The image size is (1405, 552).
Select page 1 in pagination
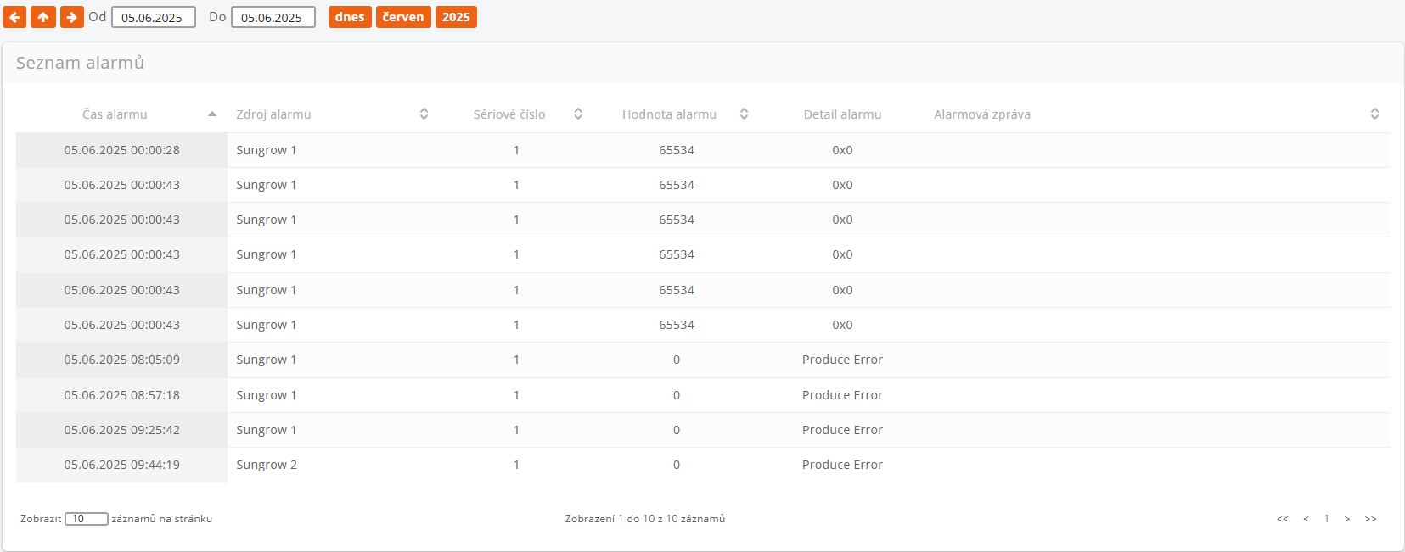[1326, 519]
